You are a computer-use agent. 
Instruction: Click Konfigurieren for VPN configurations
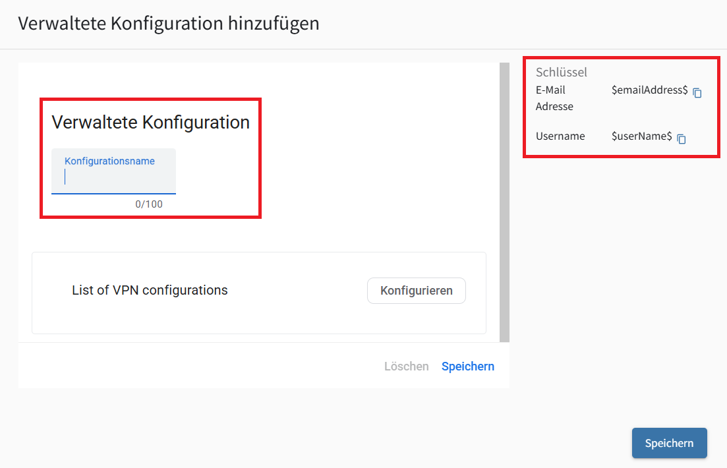417,291
